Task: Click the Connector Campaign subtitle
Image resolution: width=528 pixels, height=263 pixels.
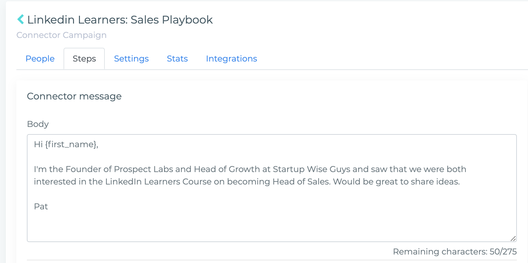Action: 62,35
